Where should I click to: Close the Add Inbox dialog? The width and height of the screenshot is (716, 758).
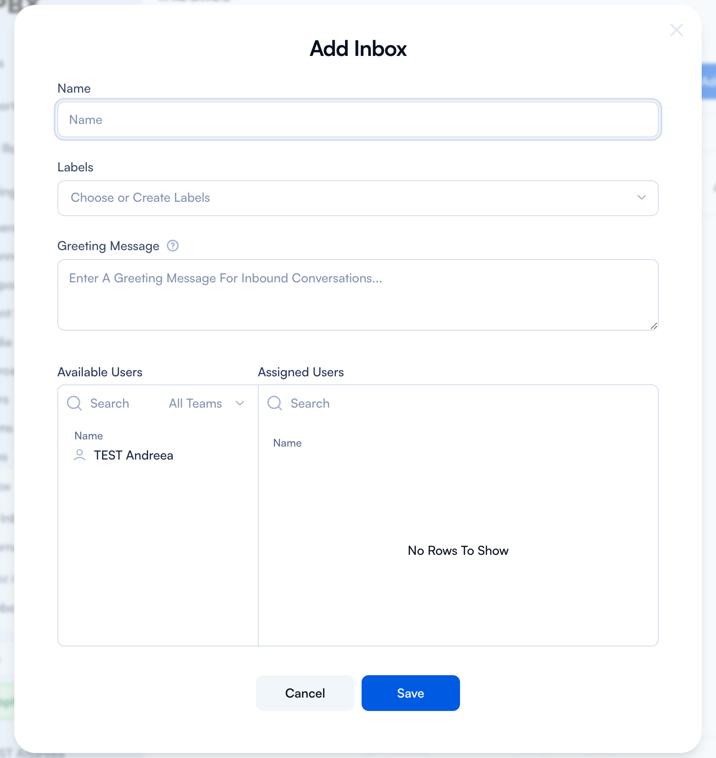[676, 30]
